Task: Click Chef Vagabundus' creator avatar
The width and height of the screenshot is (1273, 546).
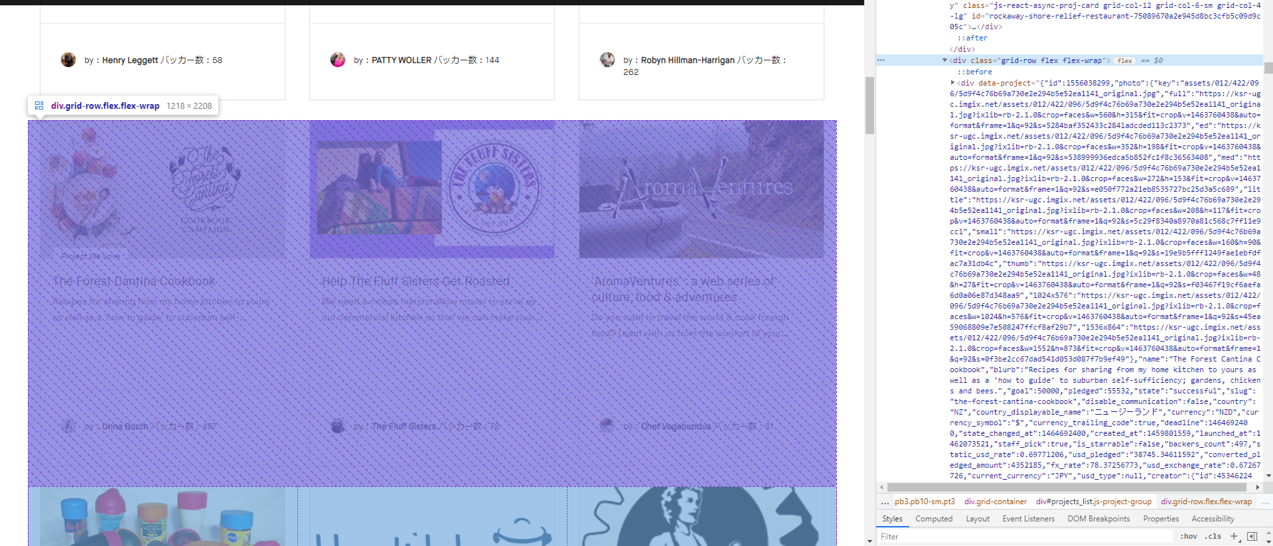Action: click(x=607, y=426)
